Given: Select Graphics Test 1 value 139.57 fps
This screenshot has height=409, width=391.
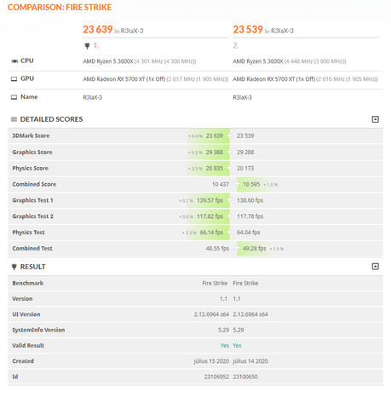Looking at the screenshot, I should (210, 200).
